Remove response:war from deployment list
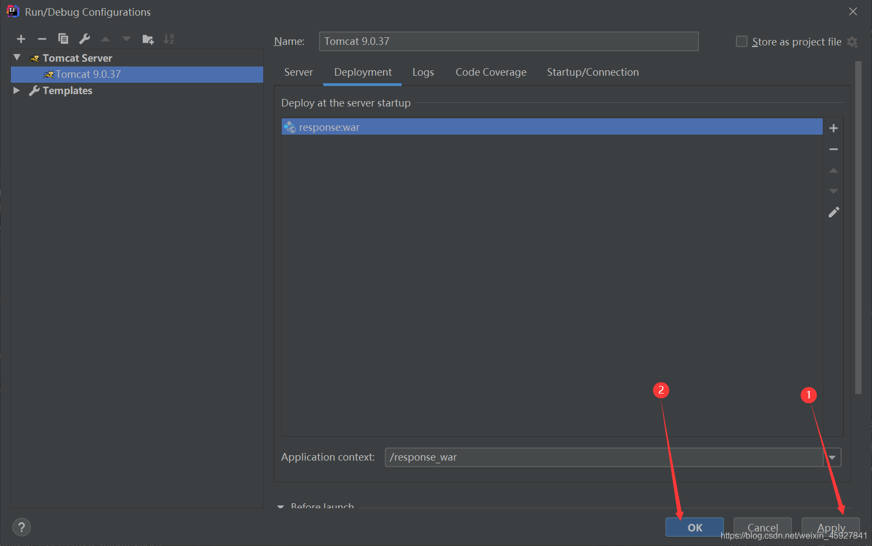The image size is (872, 546). 834,149
